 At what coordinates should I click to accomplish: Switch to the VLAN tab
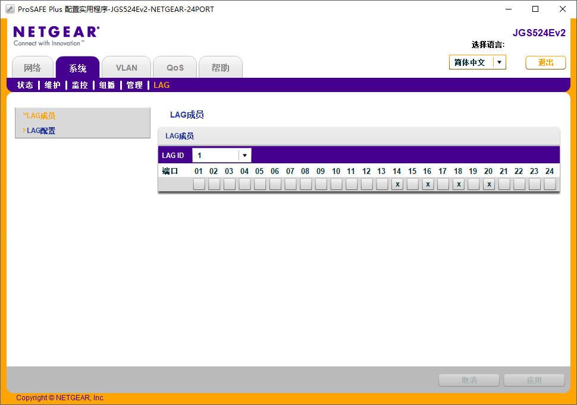click(127, 68)
